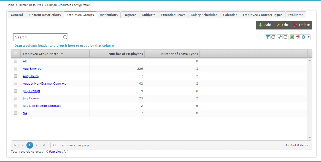Open Employee Contract Types tab
The width and height of the screenshot is (321, 162).
(x=263, y=15)
